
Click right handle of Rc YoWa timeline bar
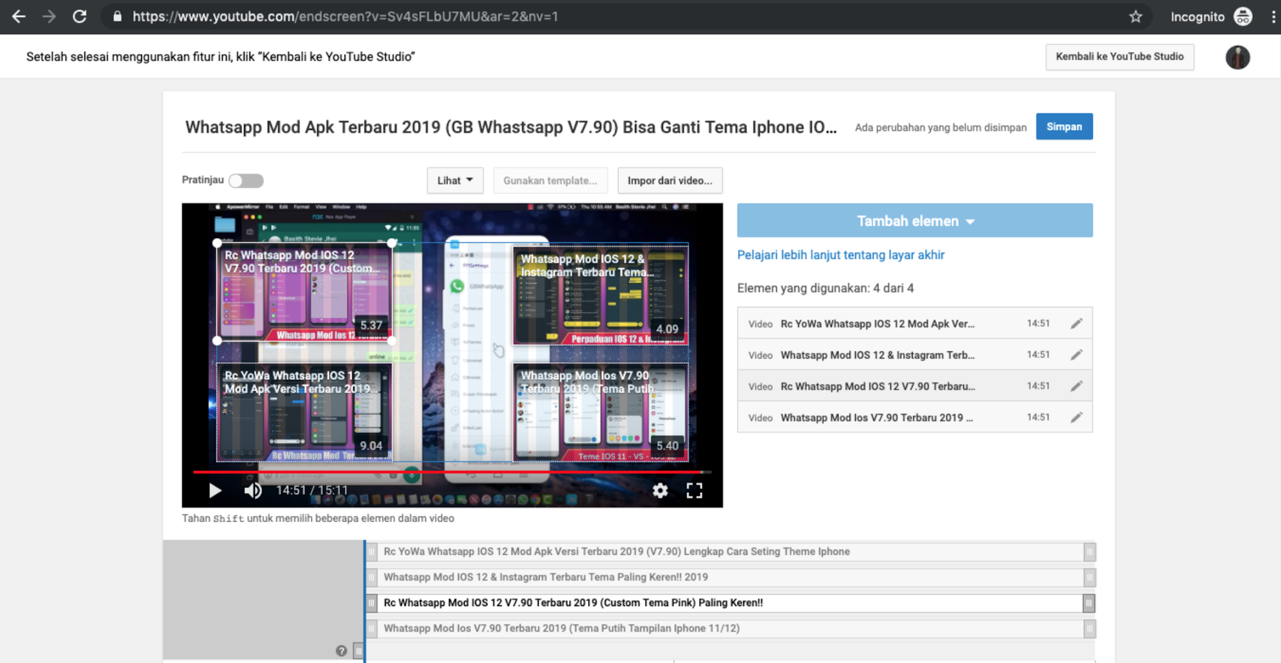(1089, 552)
